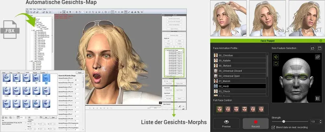The image size is (325, 132).
Task: Click the Strength slider handle
Action: 283,122
